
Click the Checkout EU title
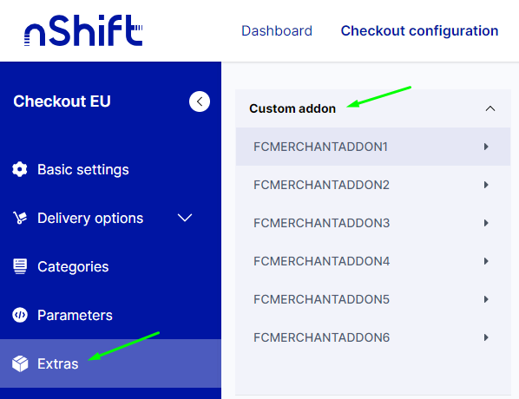(62, 101)
